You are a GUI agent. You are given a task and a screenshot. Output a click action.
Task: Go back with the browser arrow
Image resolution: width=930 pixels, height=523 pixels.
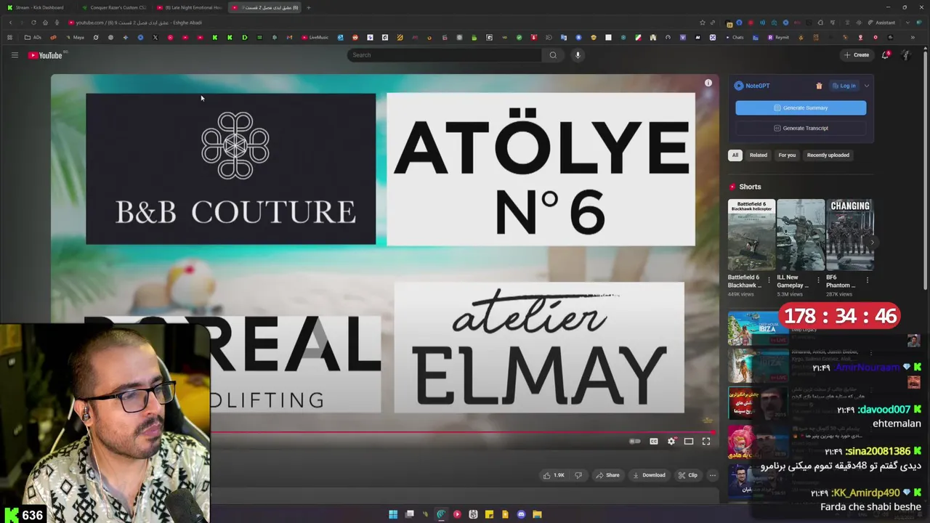10,23
